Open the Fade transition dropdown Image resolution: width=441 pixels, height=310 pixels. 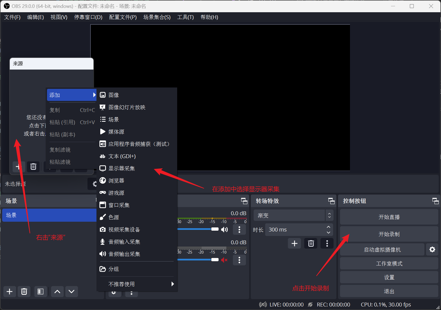[x=293, y=215]
